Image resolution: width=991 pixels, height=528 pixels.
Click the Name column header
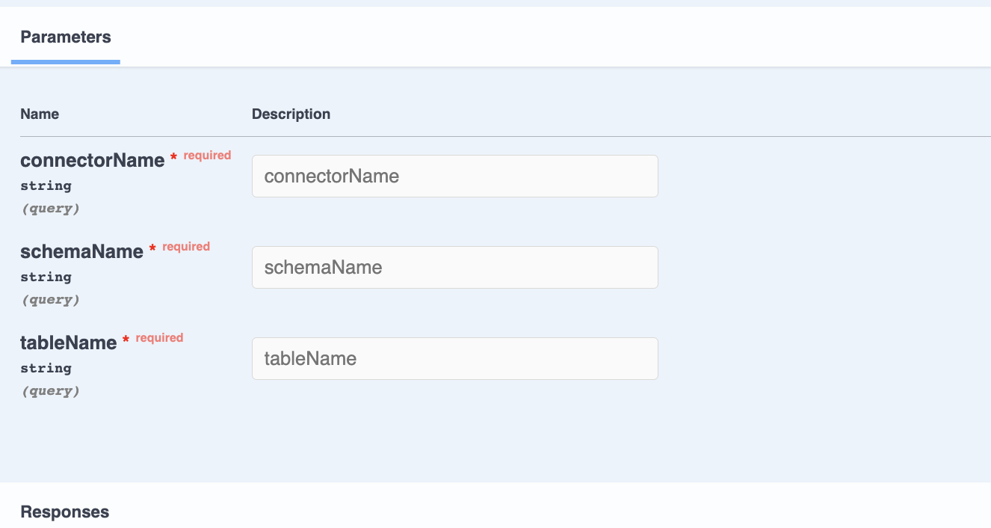click(40, 114)
